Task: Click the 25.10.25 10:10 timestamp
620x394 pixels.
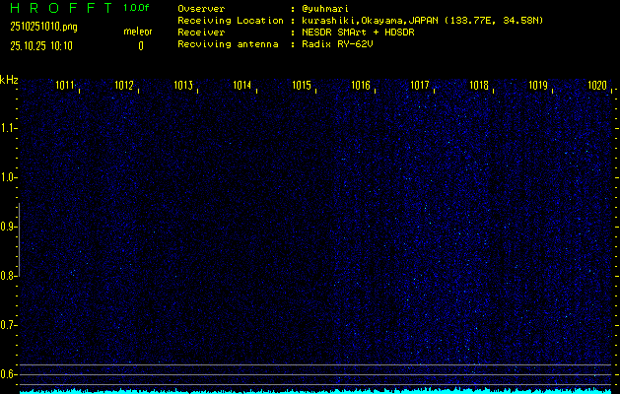Action: [43, 45]
